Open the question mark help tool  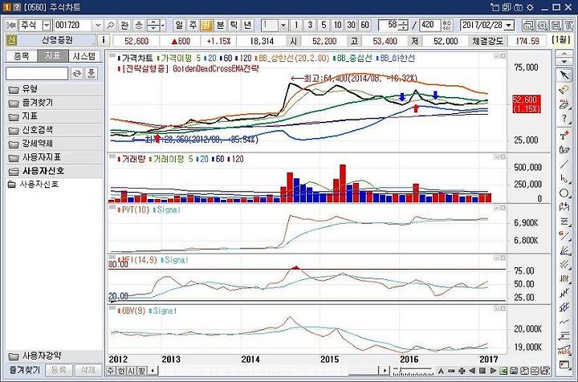pyautogui.click(x=564, y=119)
